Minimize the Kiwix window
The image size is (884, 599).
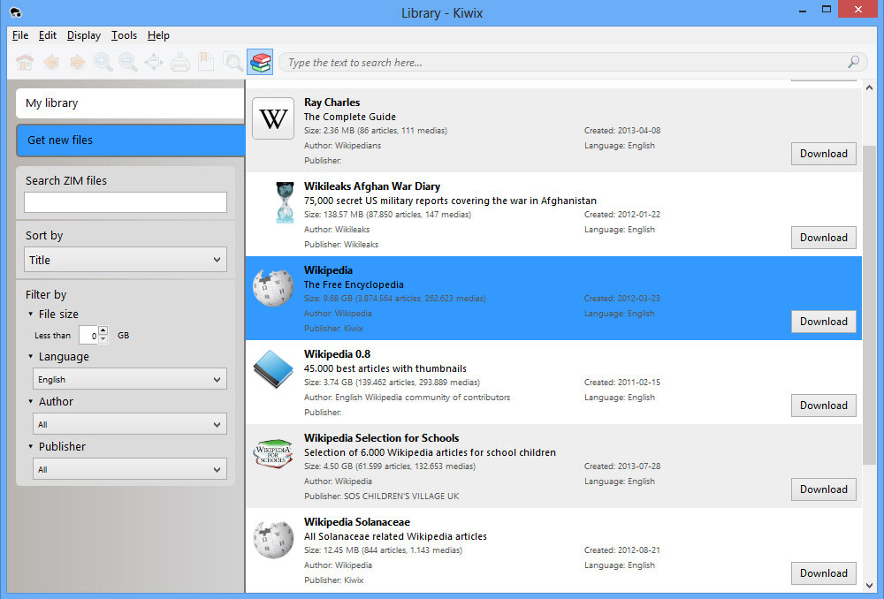pyautogui.click(x=802, y=11)
